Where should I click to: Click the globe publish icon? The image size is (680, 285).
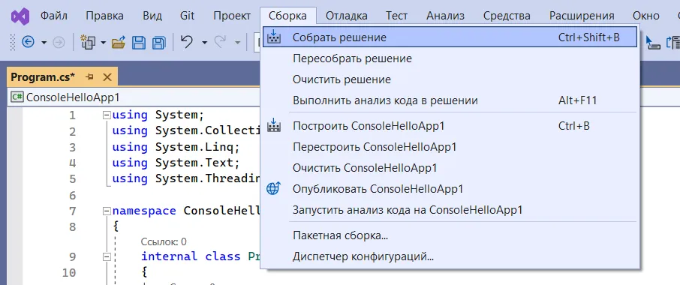point(274,189)
